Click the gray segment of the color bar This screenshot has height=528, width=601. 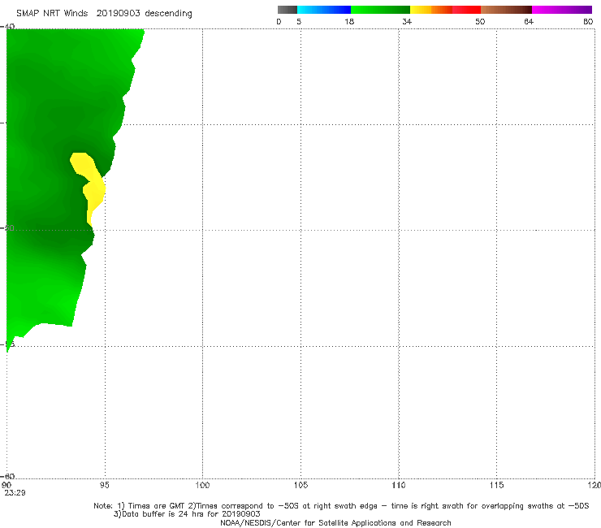pyautogui.click(x=287, y=10)
